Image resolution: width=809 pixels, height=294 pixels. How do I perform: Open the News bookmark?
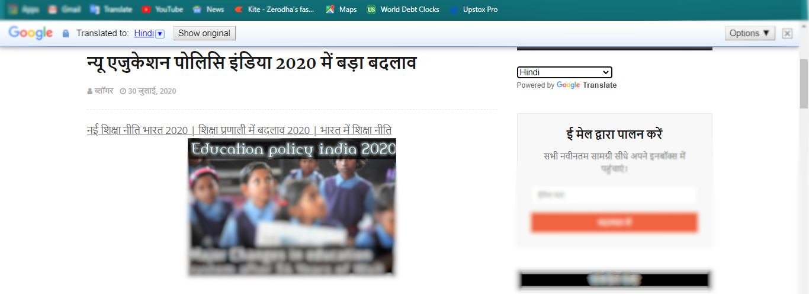point(208,9)
